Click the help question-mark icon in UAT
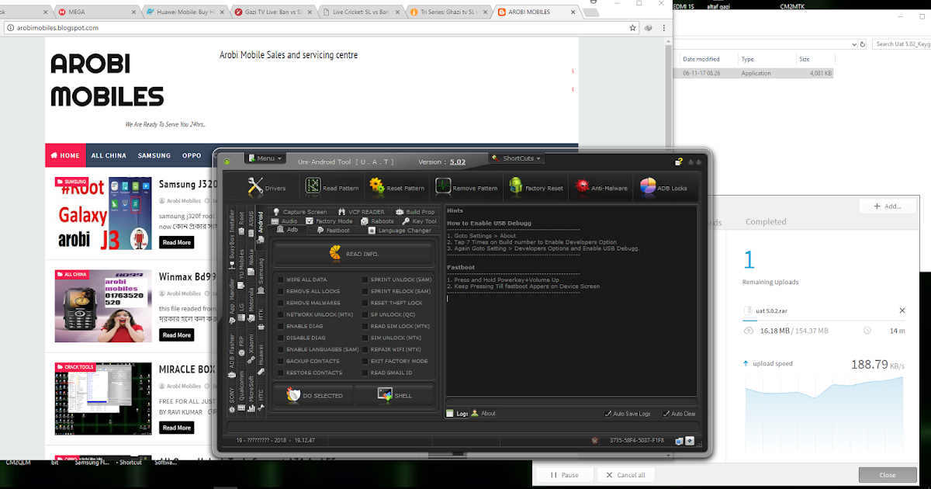Screen dimensions: 931x489 point(679,161)
